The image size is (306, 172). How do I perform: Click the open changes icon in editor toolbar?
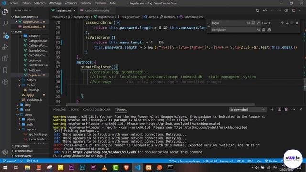[258, 11]
